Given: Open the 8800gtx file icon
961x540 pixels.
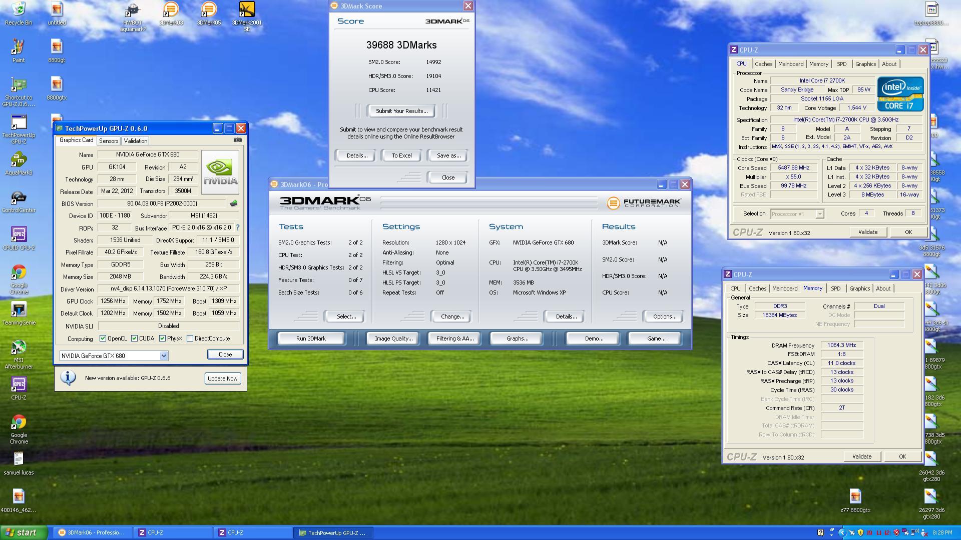Looking at the screenshot, I should 57,88.
